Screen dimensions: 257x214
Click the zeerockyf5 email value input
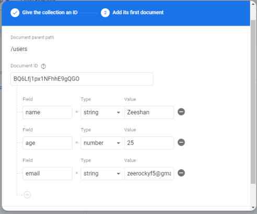(x=149, y=173)
